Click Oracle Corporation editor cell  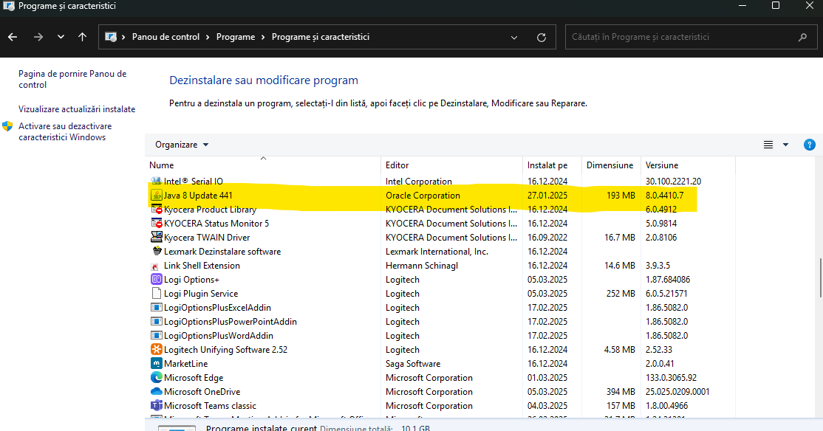coord(423,196)
